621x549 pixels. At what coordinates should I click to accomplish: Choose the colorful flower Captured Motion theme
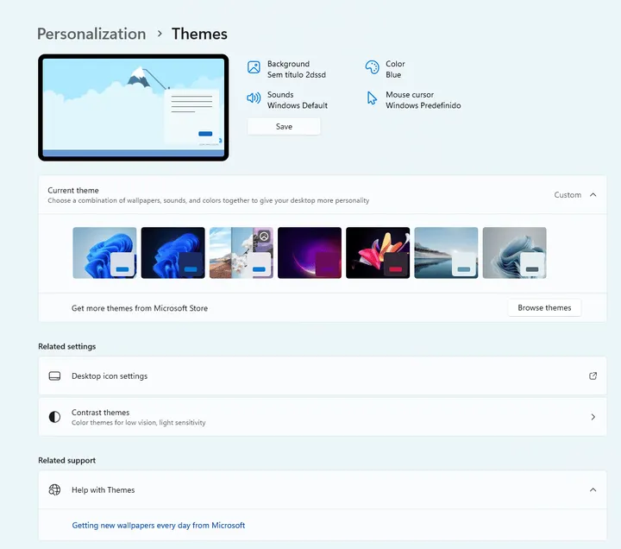click(x=378, y=253)
